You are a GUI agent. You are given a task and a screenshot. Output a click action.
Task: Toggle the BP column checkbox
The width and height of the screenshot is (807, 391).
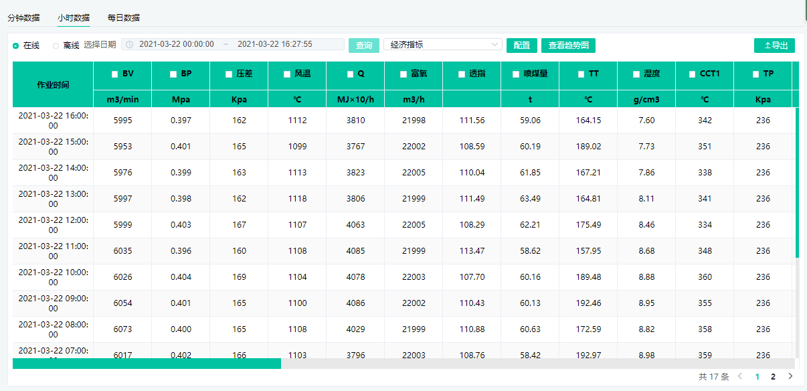[x=173, y=74]
